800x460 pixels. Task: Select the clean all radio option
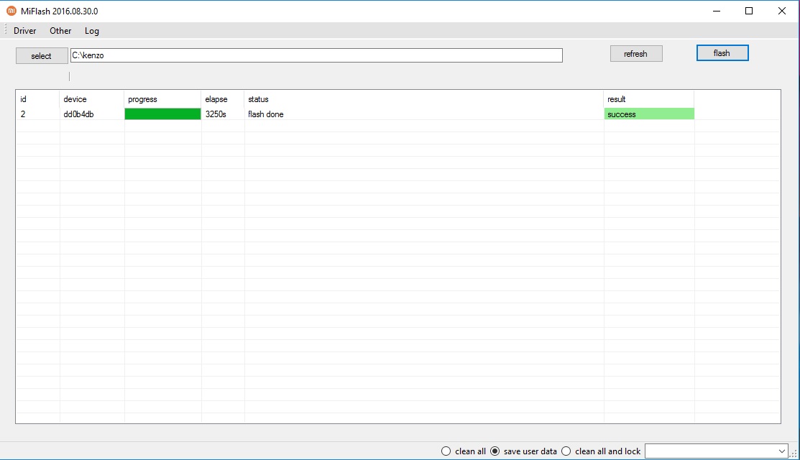point(464,451)
